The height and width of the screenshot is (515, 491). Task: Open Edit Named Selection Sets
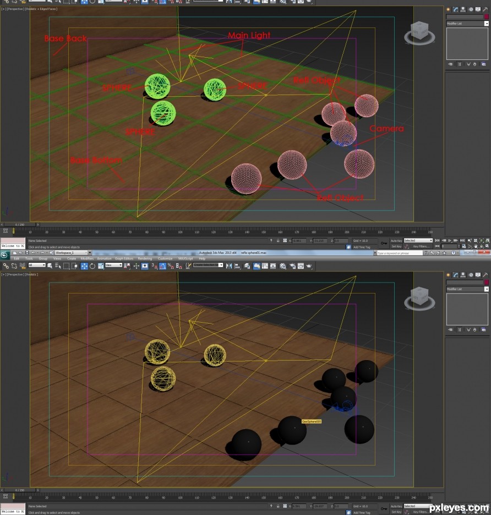(188, 265)
